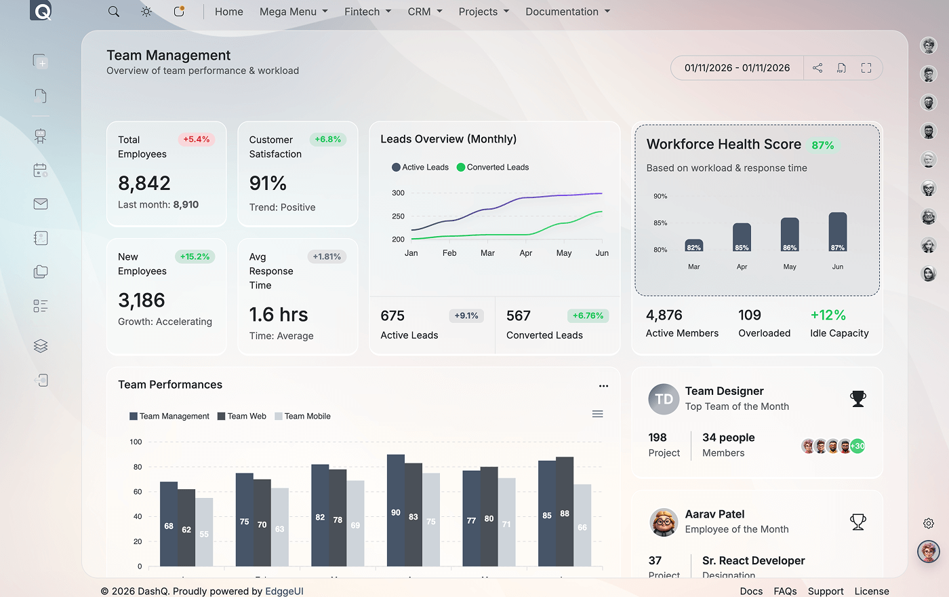Enter fullscreen with the expand icon
Viewport: 949px width, 597px height.
tap(866, 68)
